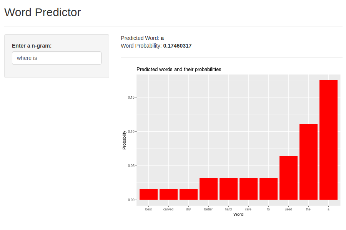The height and width of the screenshot is (230, 346).
Task: Click the vertical "Probability" y-axis title
Action: click(x=124, y=140)
